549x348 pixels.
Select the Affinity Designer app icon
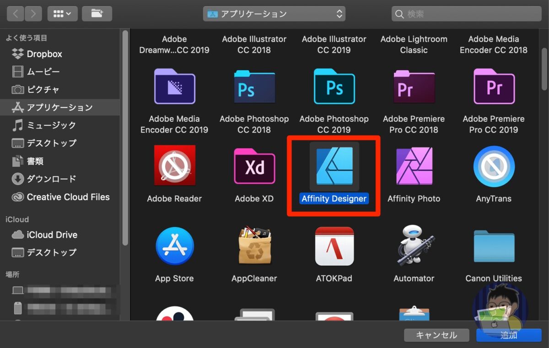334,166
